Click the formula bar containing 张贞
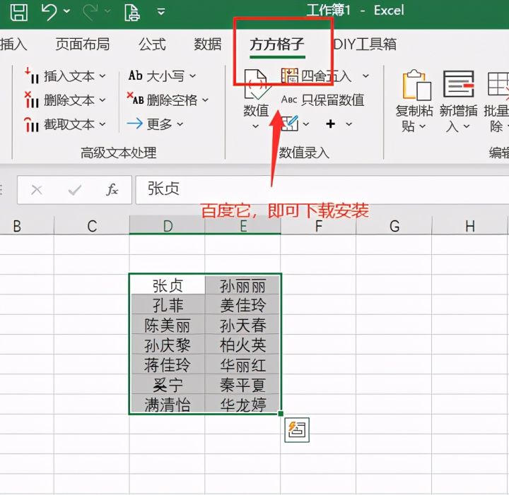This screenshot has width=509, height=495. (322, 190)
